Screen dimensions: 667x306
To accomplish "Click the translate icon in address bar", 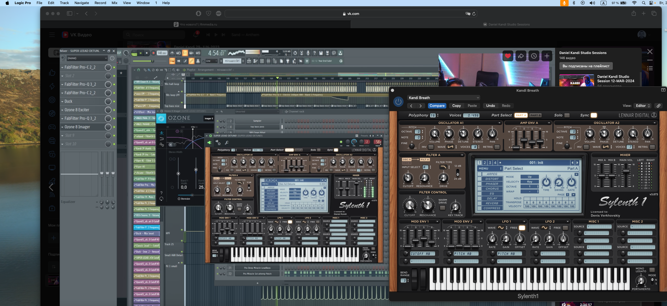I will click(x=468, y=14).
